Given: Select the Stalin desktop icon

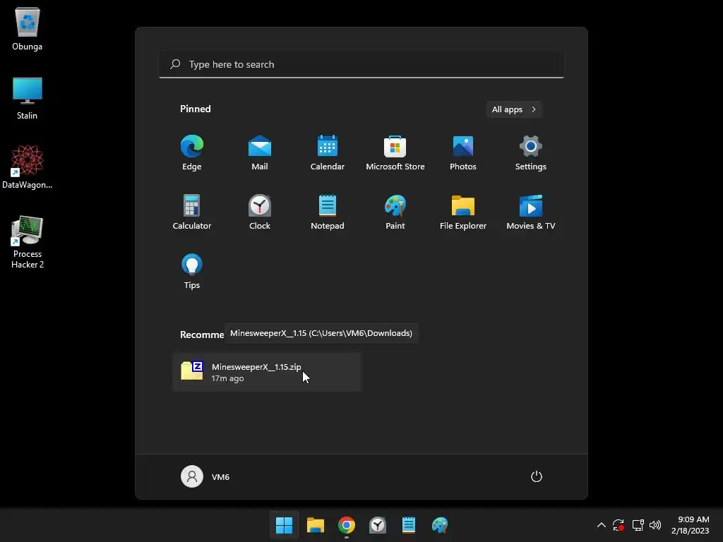Looking at the screenshot, I should [x=28, y=98].
